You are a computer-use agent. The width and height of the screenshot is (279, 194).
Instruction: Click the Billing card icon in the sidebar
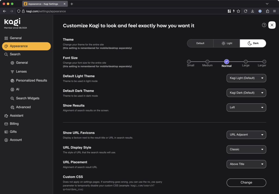click(6, 124)
